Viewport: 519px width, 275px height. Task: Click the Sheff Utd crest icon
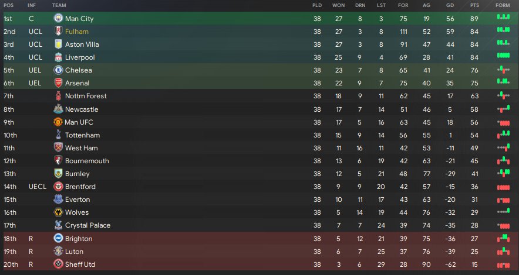point(58,264)
